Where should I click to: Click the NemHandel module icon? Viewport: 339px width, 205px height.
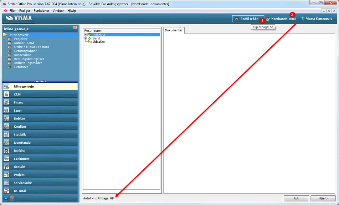tap(6, 143)
